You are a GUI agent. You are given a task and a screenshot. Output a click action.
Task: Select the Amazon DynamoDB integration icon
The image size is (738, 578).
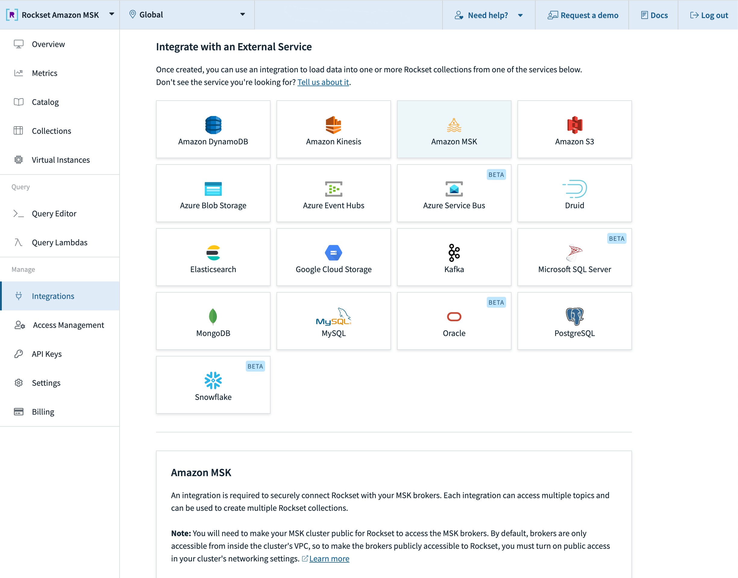(213, 125)
